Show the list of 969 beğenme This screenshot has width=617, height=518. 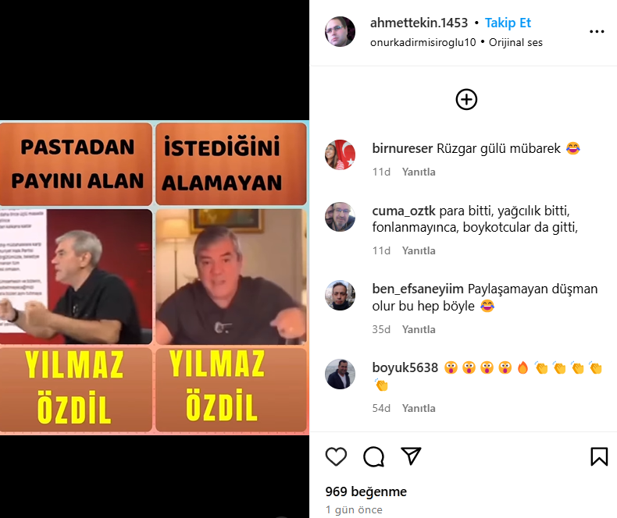click(x=366, y=491)
